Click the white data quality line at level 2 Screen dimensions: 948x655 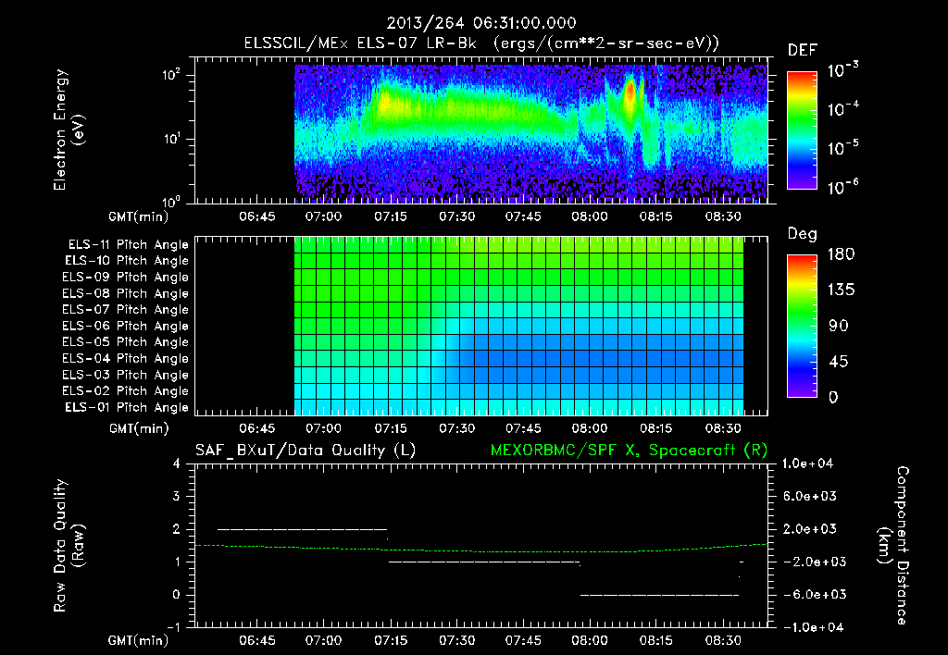pyautogui.click(x=303, y=529)
